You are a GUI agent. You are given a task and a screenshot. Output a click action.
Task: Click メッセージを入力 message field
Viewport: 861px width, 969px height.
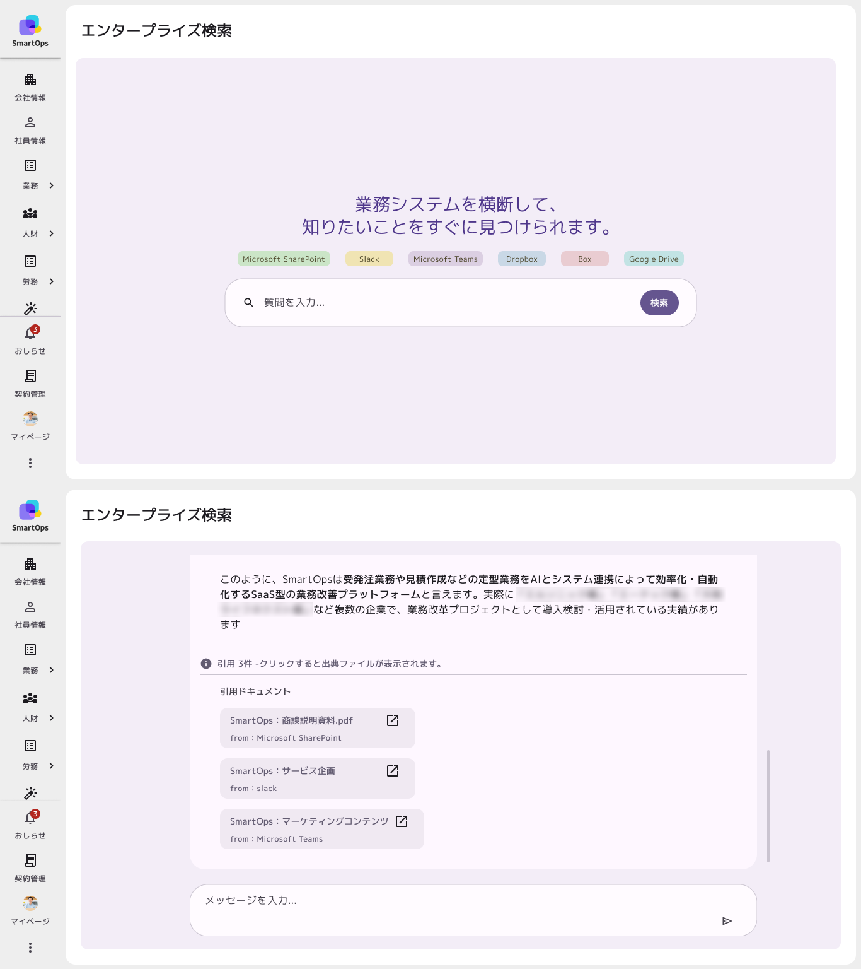point(473,910)
